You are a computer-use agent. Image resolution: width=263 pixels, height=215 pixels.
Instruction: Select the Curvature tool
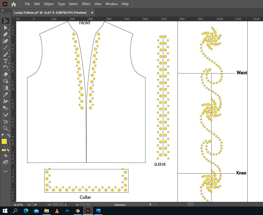pos(6,41)
